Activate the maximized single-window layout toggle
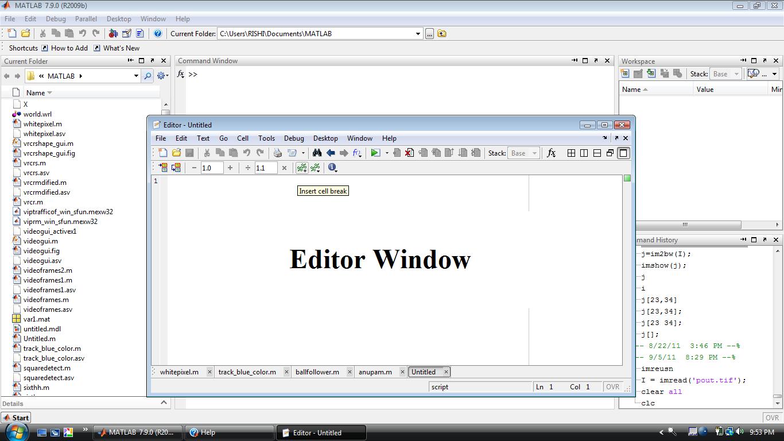The height and width of the screenshot is (441, 784). point(623,153)
